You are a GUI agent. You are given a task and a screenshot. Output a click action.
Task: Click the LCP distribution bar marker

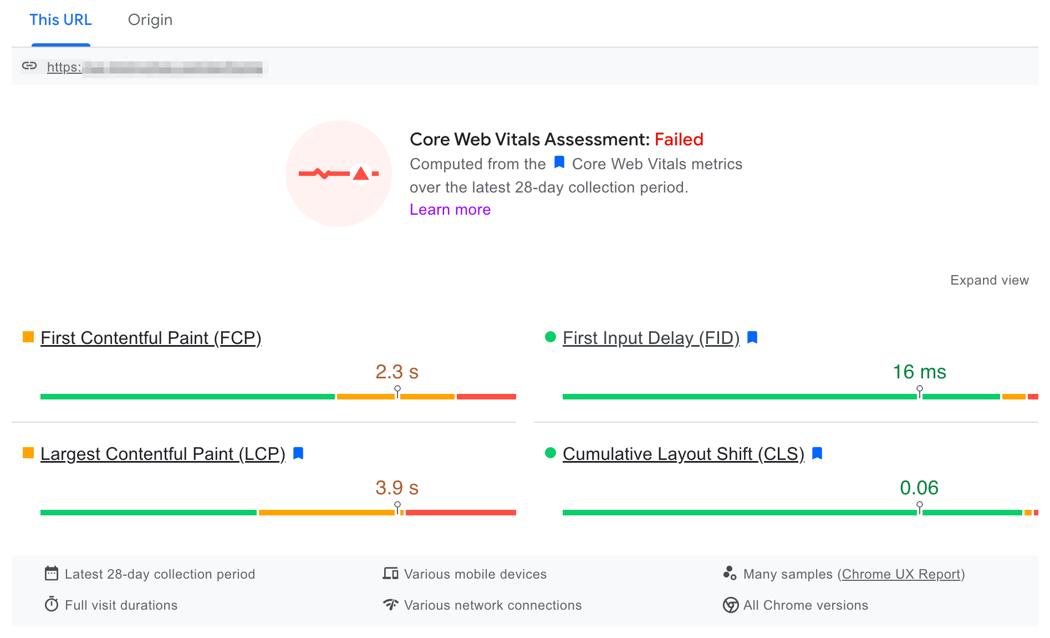pos(397,507)
